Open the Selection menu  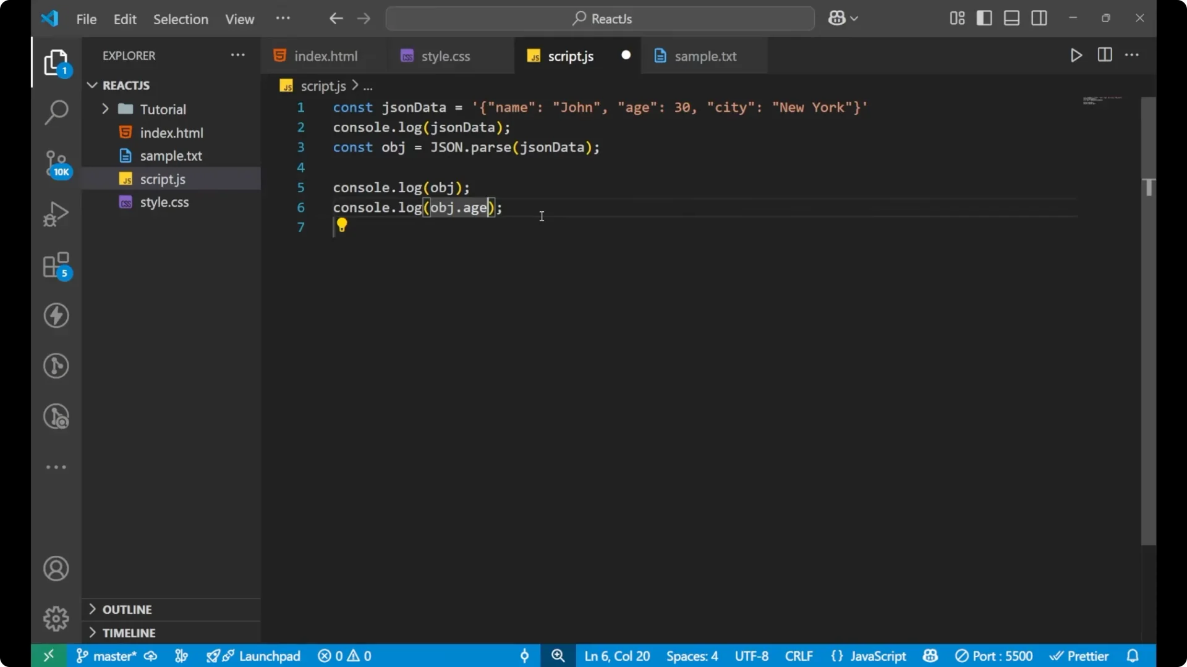coord(181,19)
